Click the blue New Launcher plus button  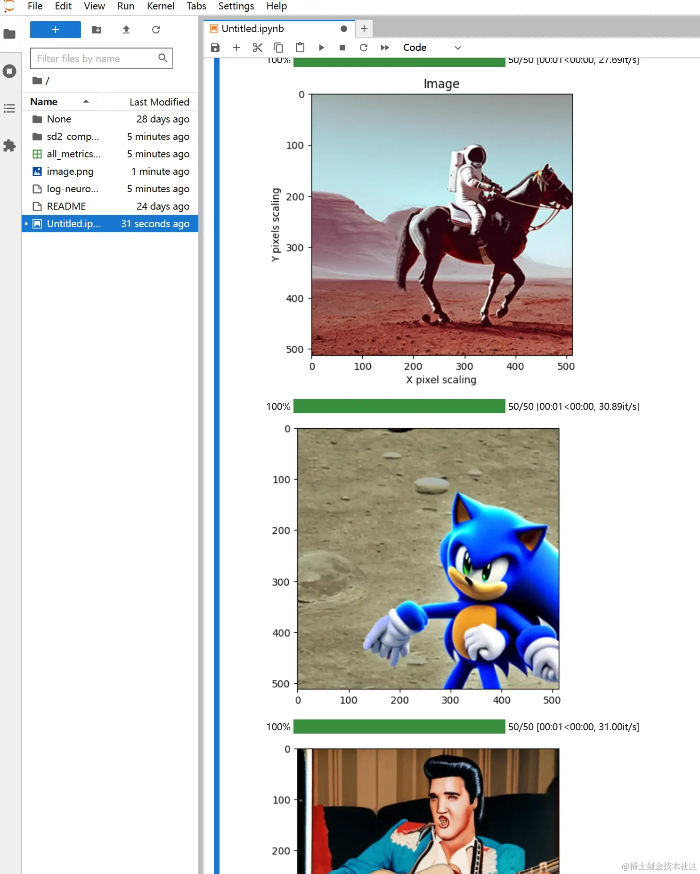tap(56, 30)
